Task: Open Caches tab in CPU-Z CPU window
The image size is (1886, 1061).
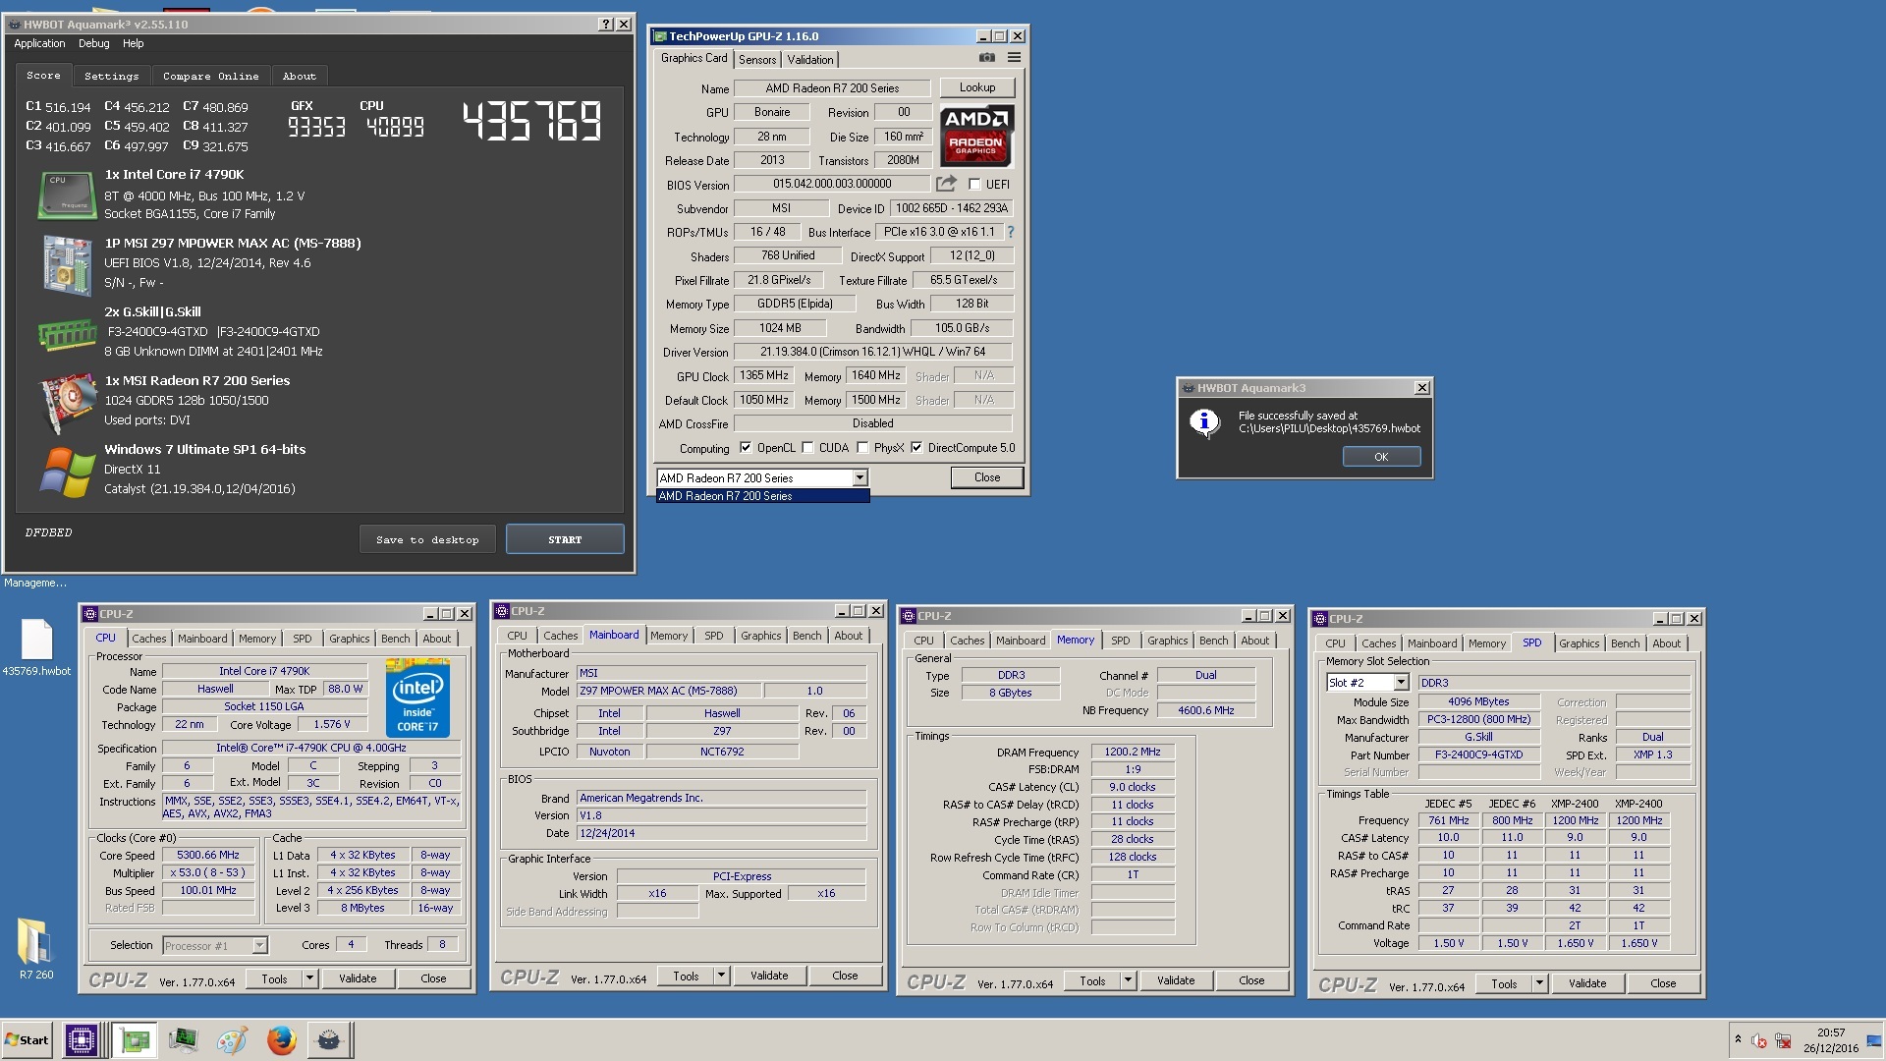Action: (149, 639)
